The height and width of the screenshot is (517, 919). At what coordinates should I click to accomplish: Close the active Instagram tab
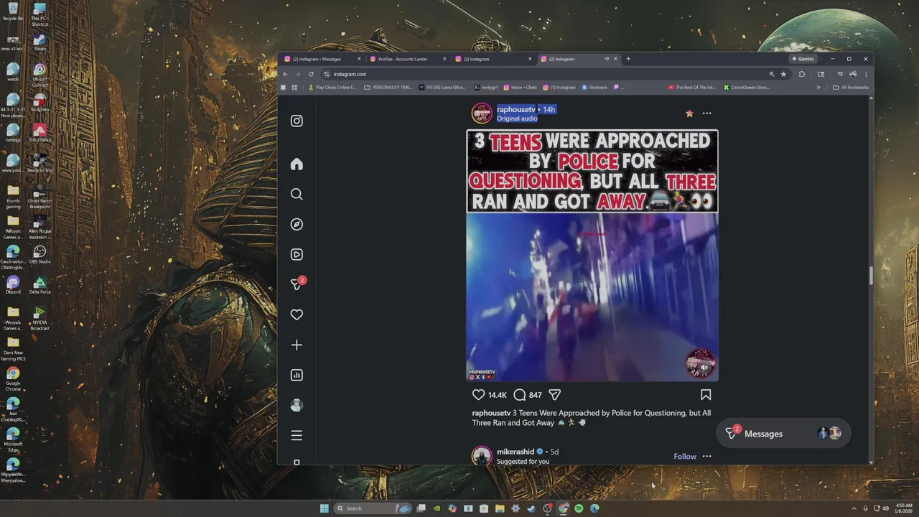tap(615, 59)
